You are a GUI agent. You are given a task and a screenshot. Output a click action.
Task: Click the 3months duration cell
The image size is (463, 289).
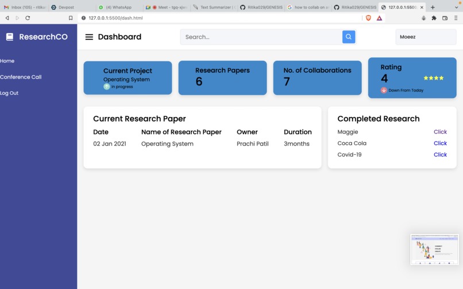296,144
